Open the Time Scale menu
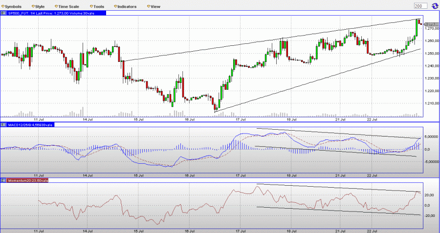 tap(67, 6)
